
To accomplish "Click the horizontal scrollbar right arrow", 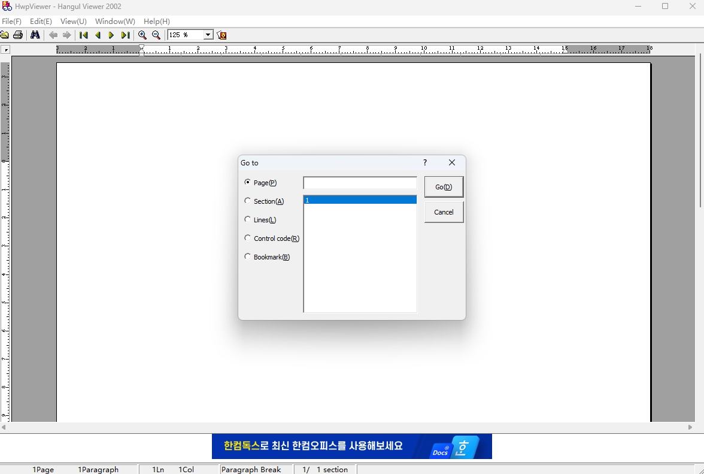I will point(690,427).
